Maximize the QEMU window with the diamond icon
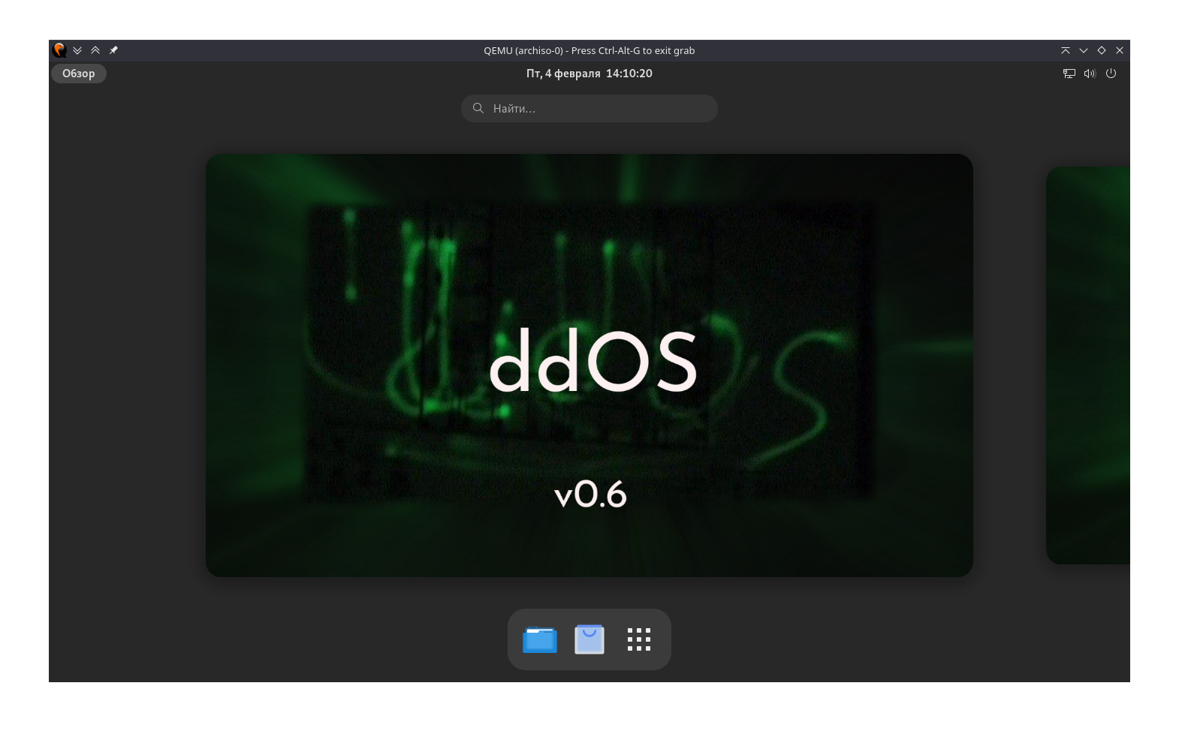The width and height of the screenshot is (1179, 740). coord(1102,50)
